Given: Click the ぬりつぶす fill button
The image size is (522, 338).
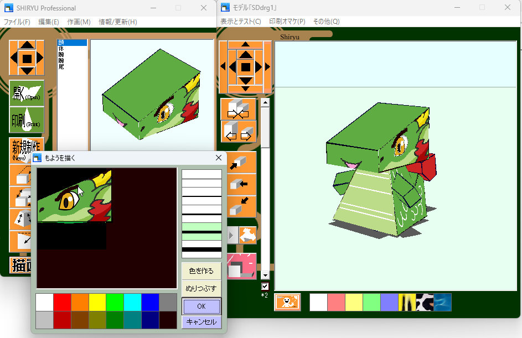Looking at the screenshot, I should (201, 288).
